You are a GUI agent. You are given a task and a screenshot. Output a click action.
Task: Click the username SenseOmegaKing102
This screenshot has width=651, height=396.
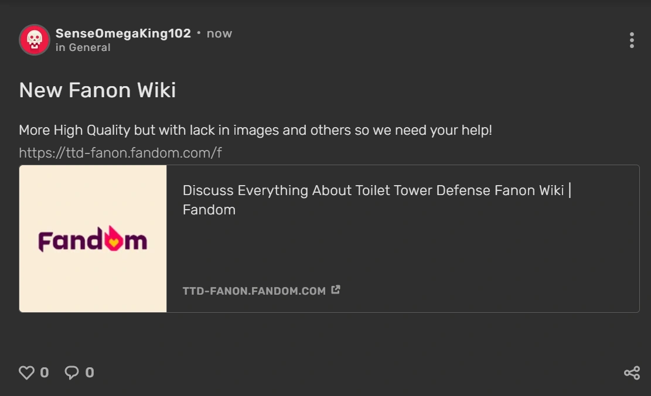123,33
